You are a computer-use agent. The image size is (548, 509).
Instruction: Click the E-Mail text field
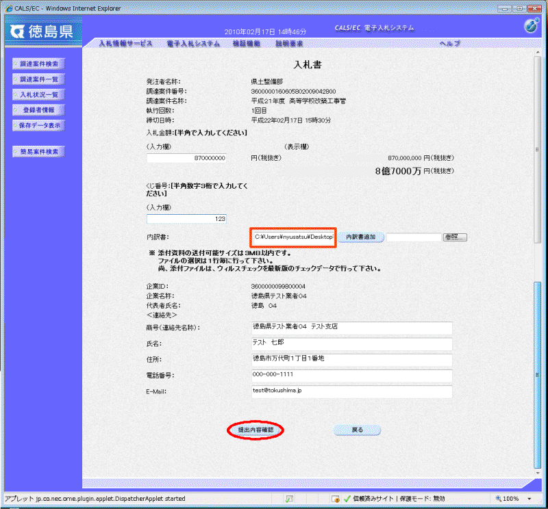pos(351,391)
